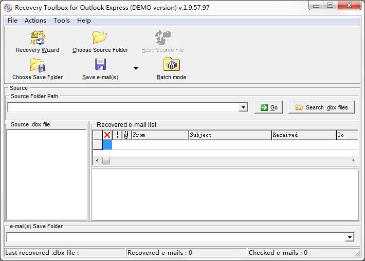This screenshot has height=261, width=365.
Task: Click the Received column header
Action: (x=303, y=135)
